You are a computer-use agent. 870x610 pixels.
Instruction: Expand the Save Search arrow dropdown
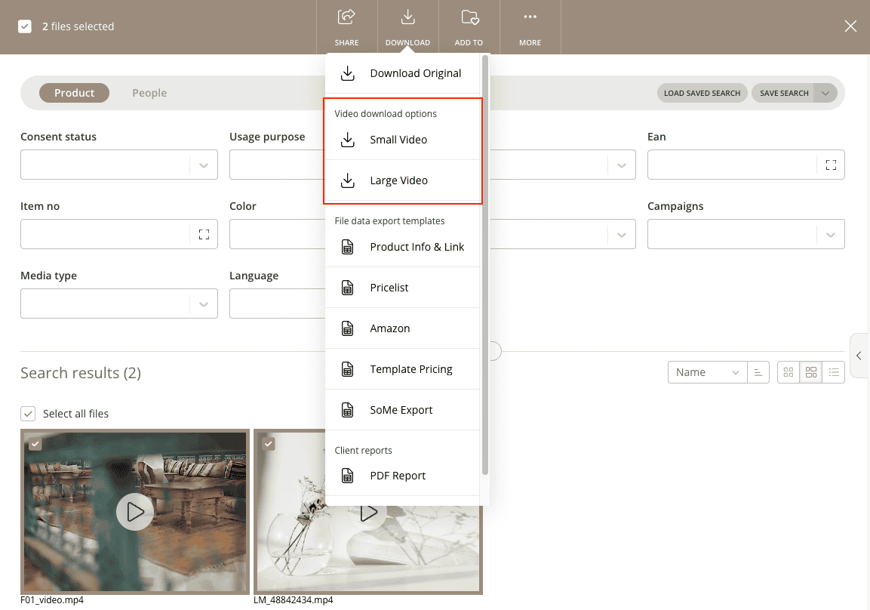tap(825, 93)
